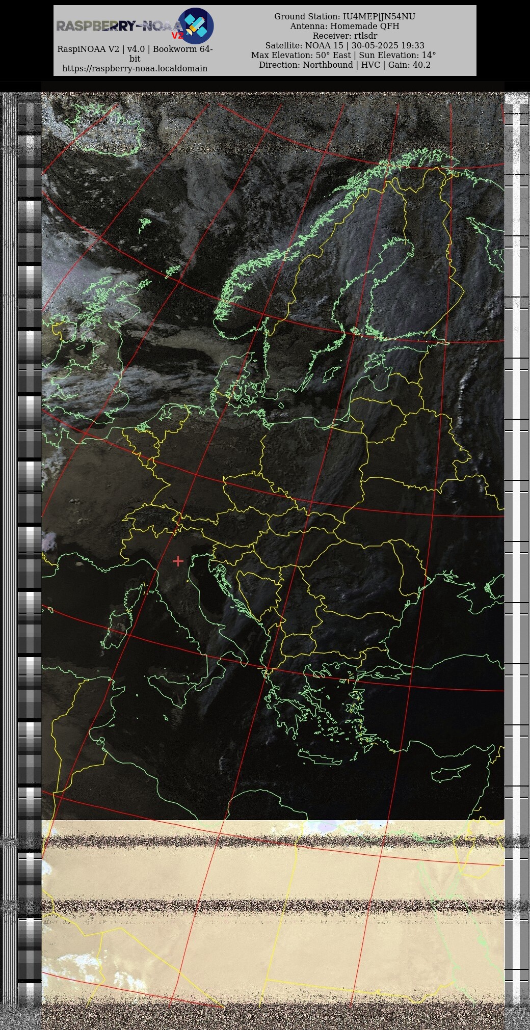Click the red ground station cross marker
The width and height of the screenshot is (530, 1030).
tap(178, 561)
